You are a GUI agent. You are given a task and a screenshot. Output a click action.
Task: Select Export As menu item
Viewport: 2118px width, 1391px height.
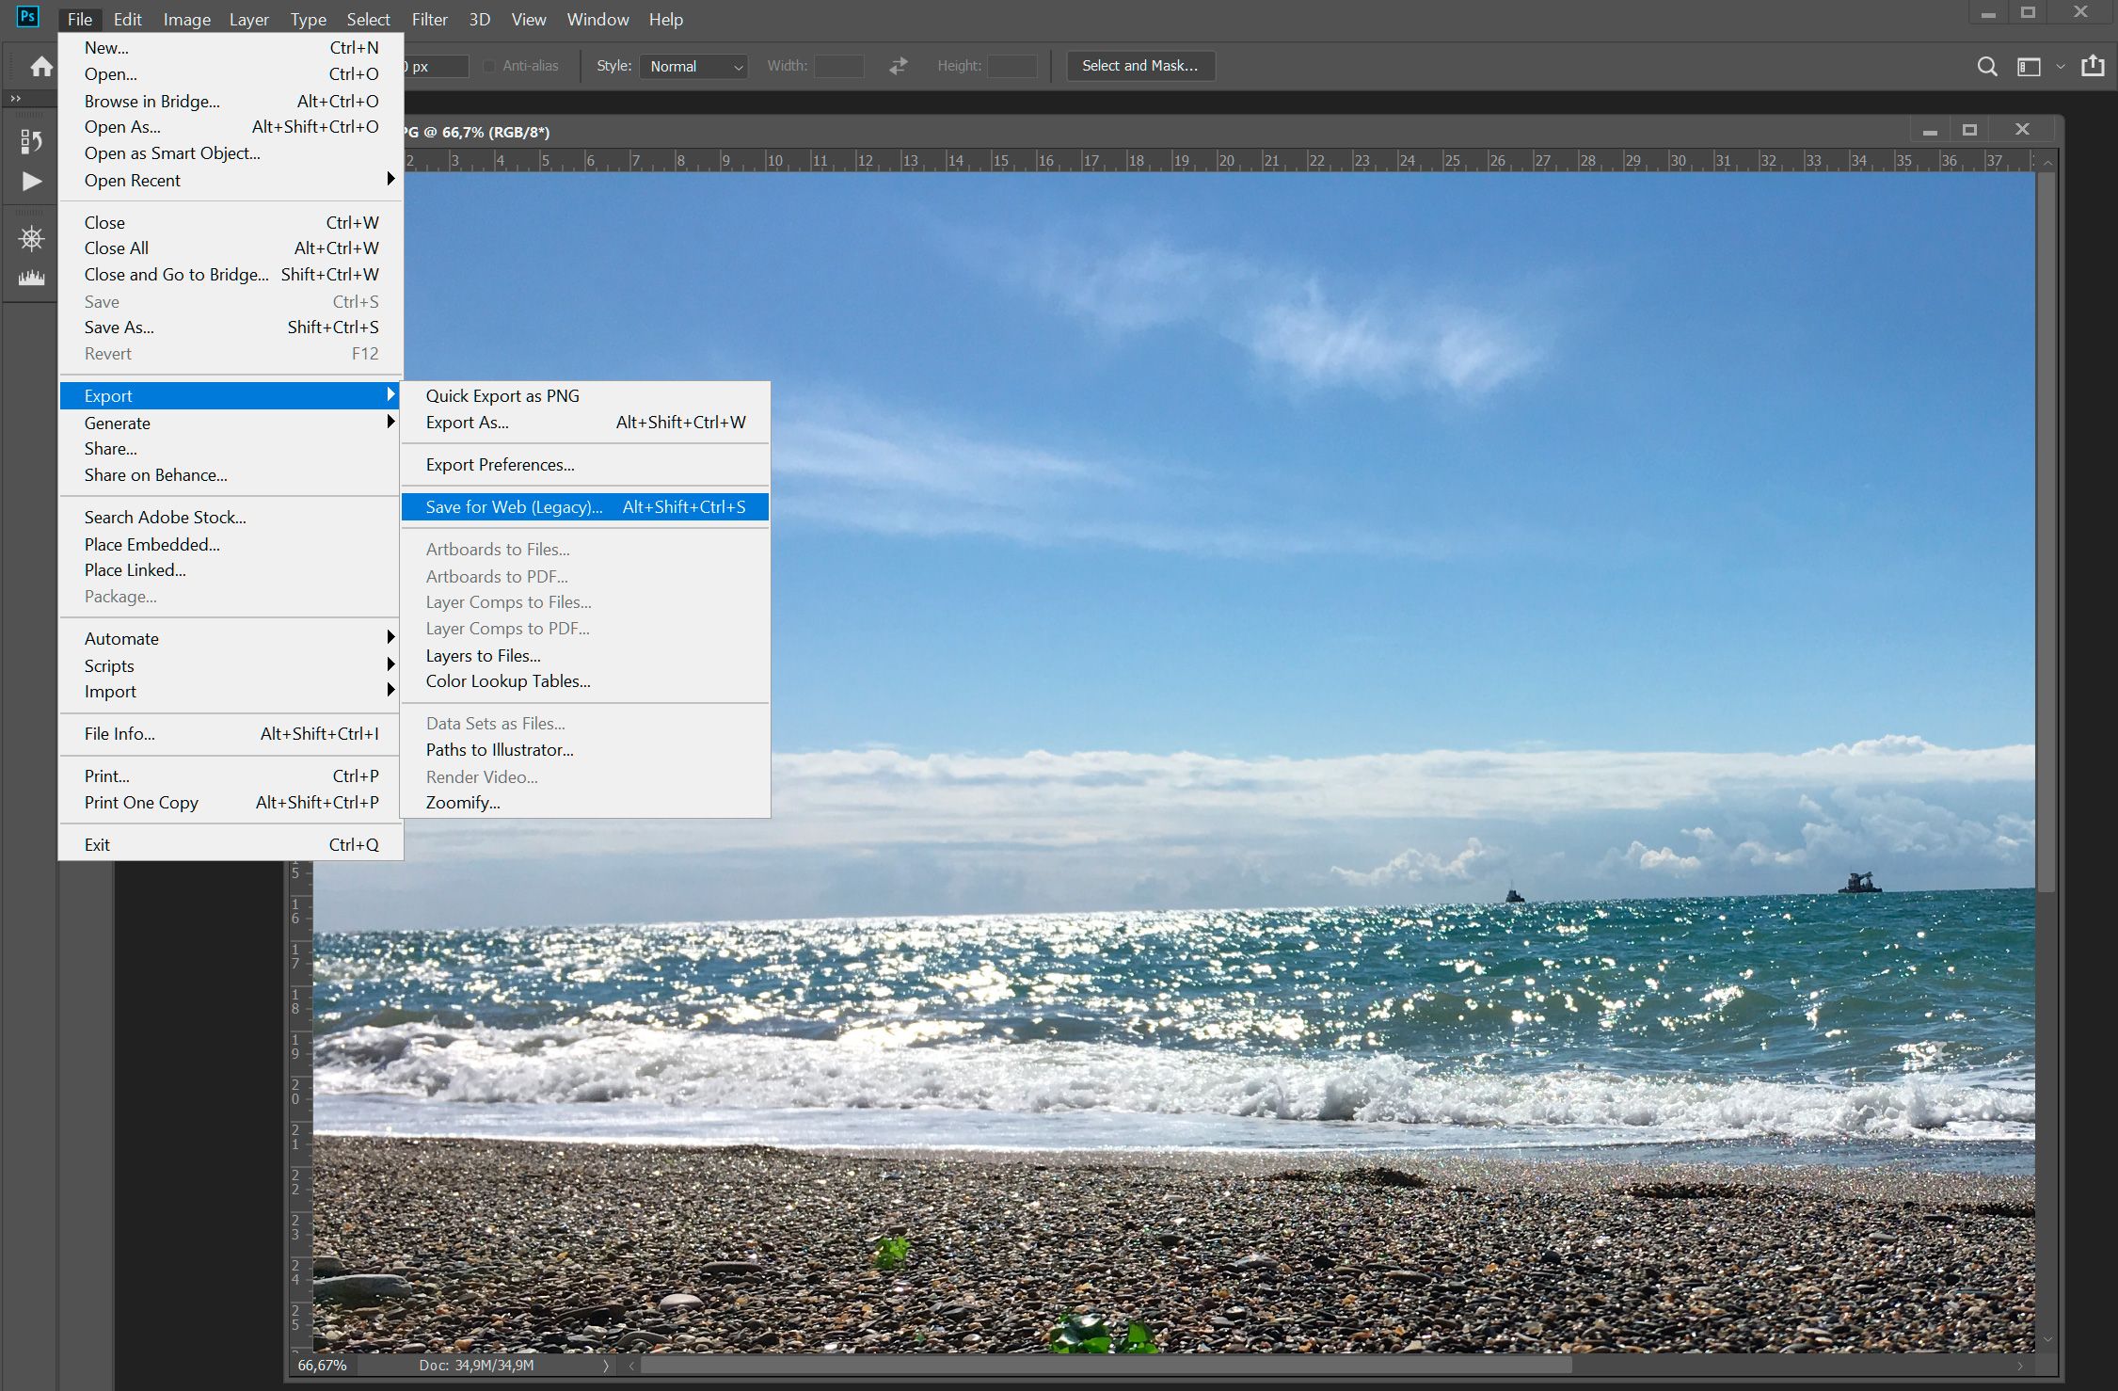[x=466, y=421]
